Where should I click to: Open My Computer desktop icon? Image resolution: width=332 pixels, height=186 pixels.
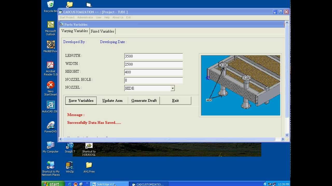(x=51, y=145)
